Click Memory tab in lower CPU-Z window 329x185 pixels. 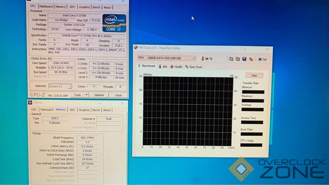pyautogui.click(x=61, y=110)
